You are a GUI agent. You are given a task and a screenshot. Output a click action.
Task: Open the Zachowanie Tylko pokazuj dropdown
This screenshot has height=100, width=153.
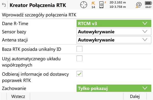[x=114, y=88]
